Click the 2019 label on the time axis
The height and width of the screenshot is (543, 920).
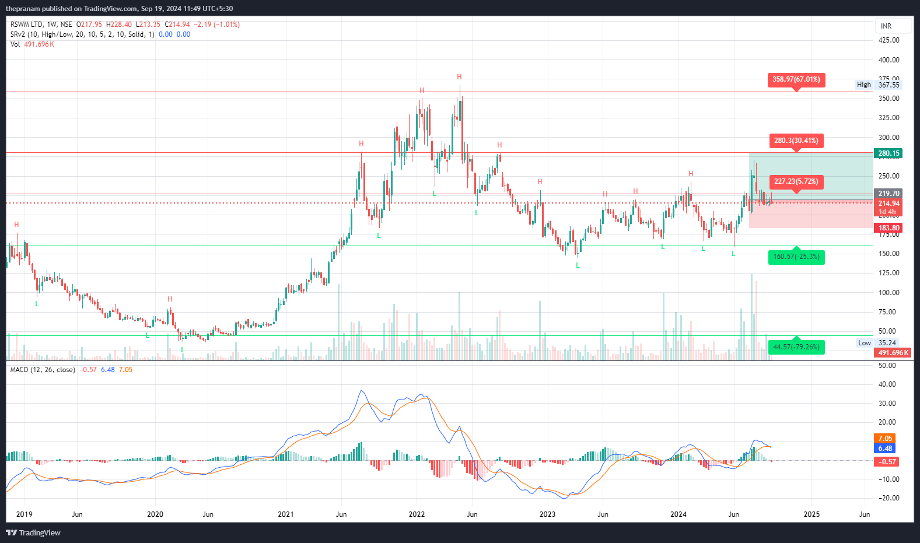click(x=25, y=514)
